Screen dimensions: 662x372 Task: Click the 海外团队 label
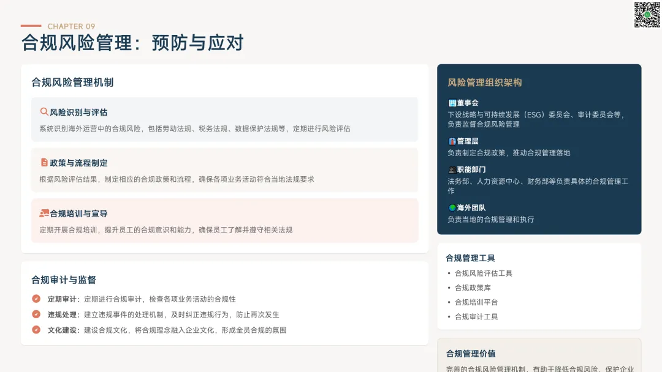(x=471, y=207)
